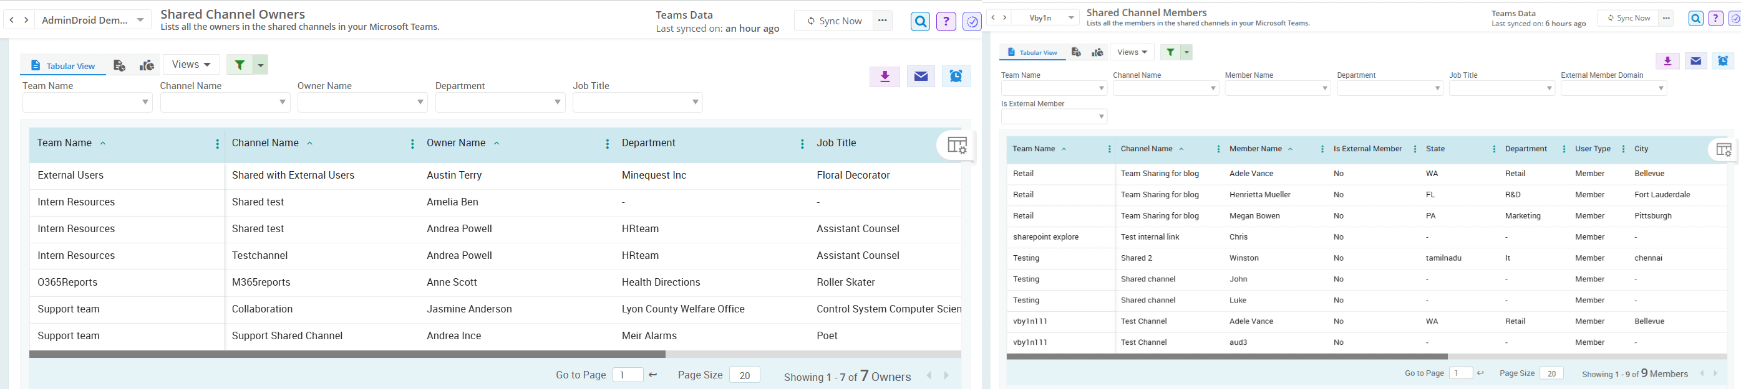Screen dimensions: 1741x389
Task: Open the column settings icon beside City header
Action: tap(1723, 149)
